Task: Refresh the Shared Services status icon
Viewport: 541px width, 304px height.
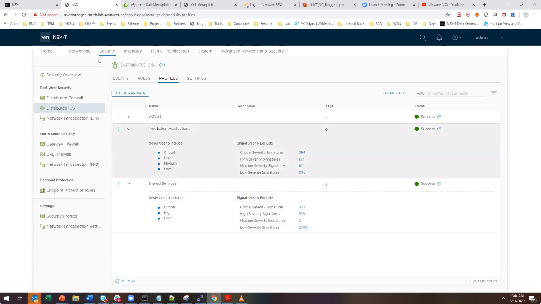Action: 439,184
